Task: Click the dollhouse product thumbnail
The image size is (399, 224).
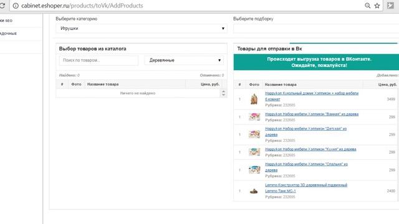Action: (x=254, y=99)
